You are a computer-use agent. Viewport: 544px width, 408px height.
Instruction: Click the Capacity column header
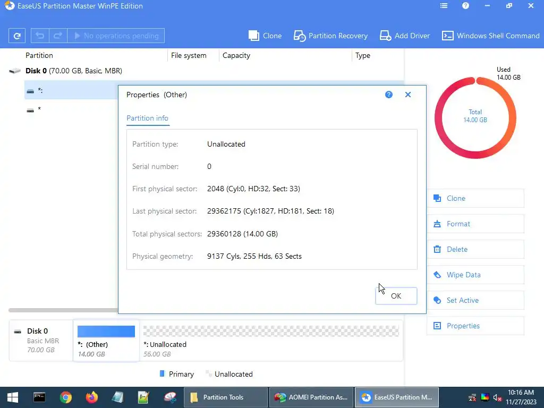tap(236, 55)
